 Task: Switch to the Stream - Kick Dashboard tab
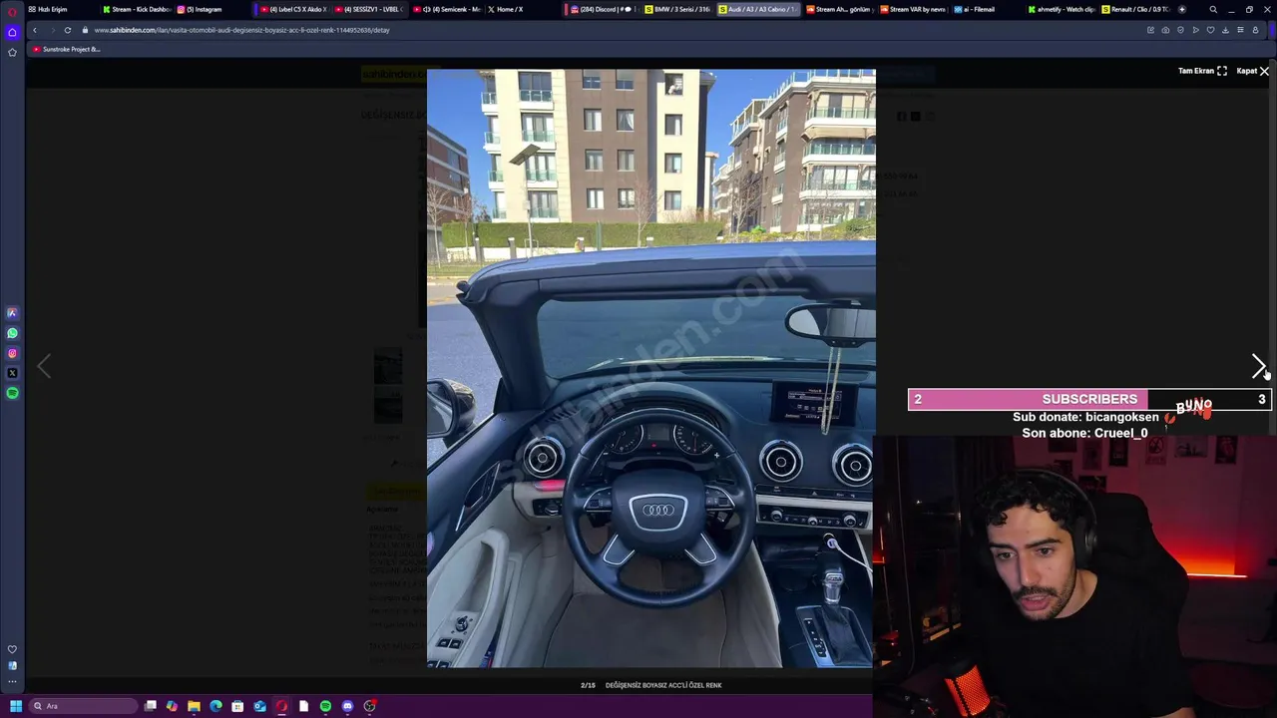pyautogui.click(x=137, y=9)
